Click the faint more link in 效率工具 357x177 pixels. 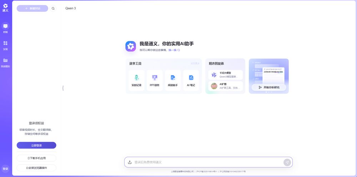pos(195,64)
